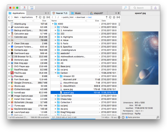This screenshot has height=132, width=167.
Task: Toggle network broadcast icon in right pane
Action: coord(118,17)
